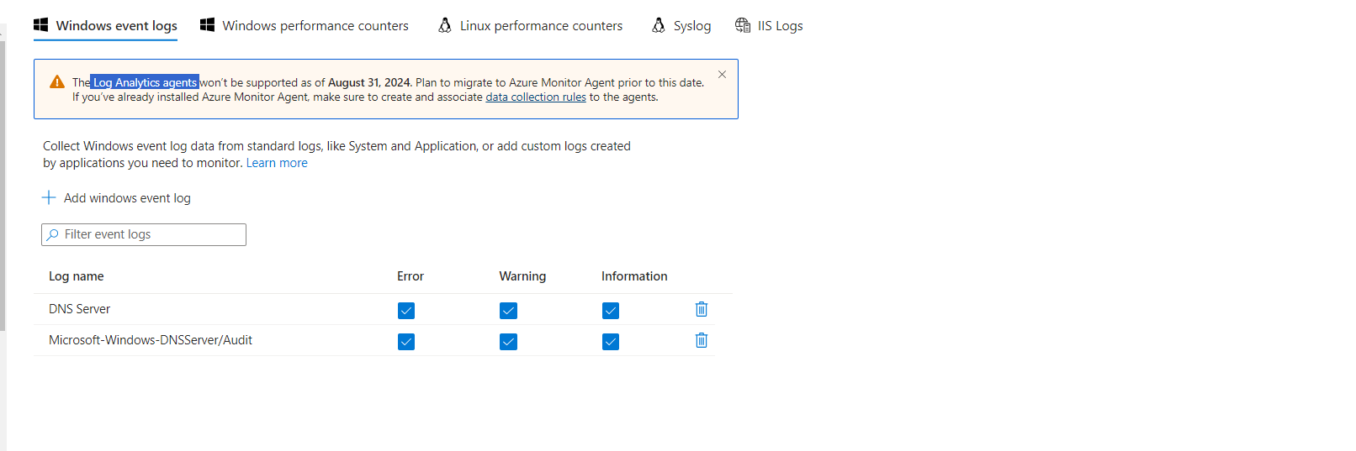Toggle Warning for Microsoft-Windows-DNSServer/Audit

508,342
